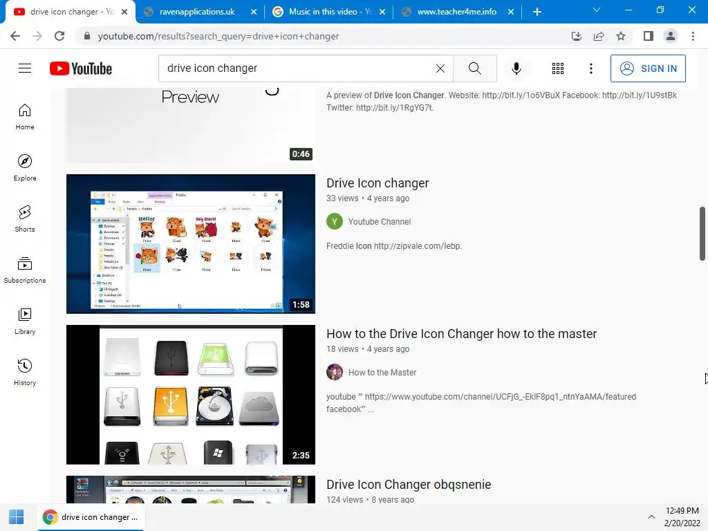708x531 pixels.
Task: Open the Chrome profile avatar
Action: (671, 36)
